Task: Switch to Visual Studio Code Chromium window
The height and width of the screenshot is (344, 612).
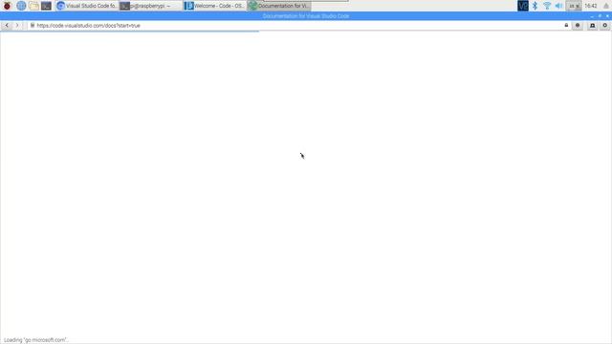Action: [87, 6]
